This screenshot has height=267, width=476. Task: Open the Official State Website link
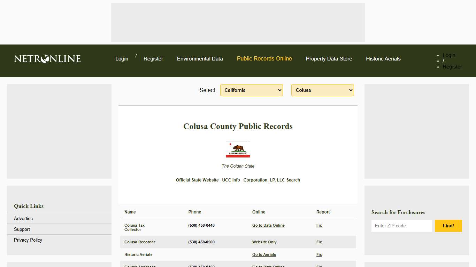click(x=197, y=180)
